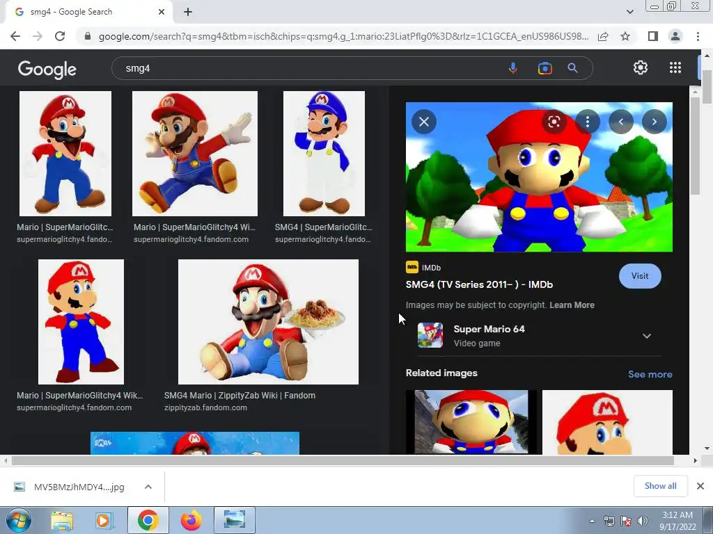Click the horizontal scrollbar
713x534 pixels.
coord(343,460)
